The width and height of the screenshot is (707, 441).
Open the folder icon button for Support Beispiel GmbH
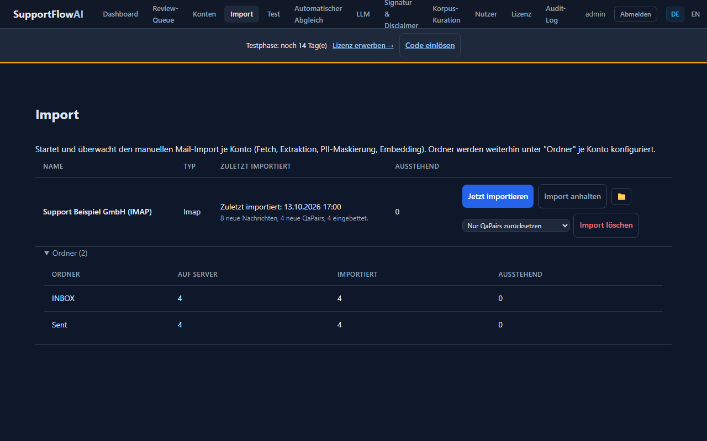pos(621,196)
